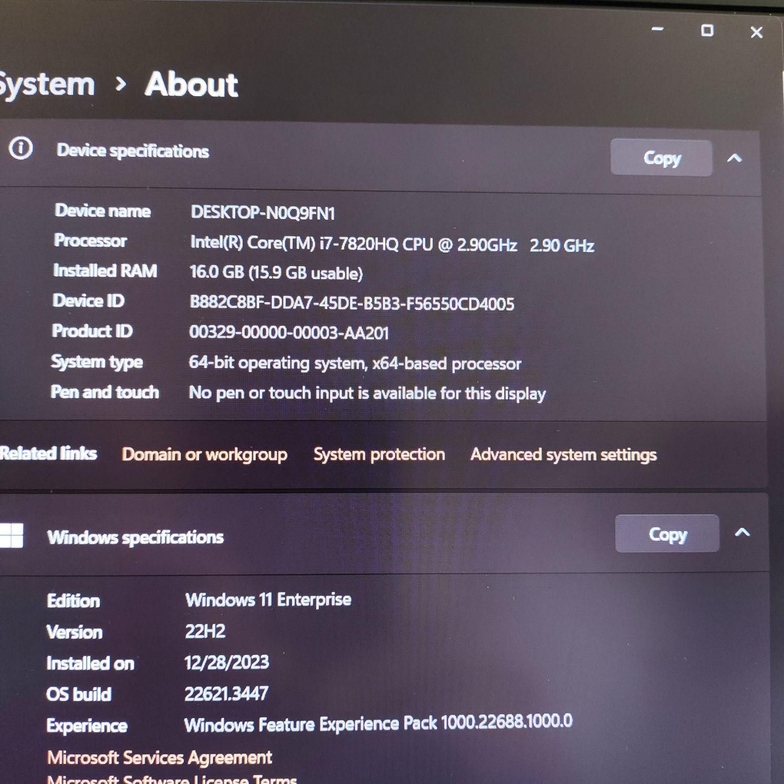The width and height of the screenshot is (784, 784).
Task: Close the Settings window
Action: (x=756, y=32)
